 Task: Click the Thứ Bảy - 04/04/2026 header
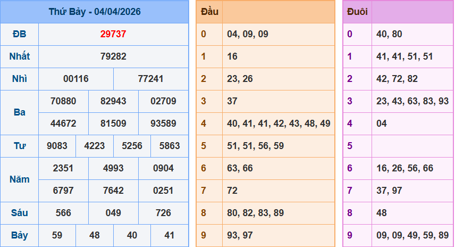(95, 12)
